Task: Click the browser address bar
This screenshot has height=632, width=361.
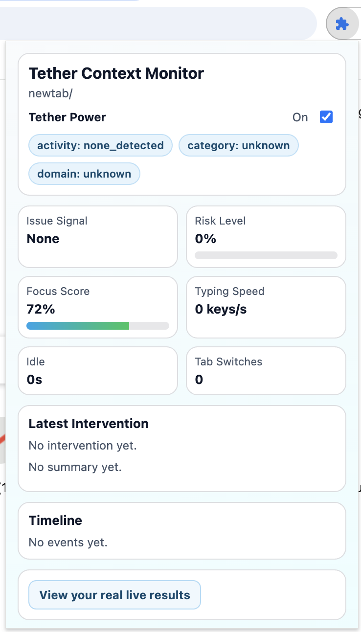Action: [x=157, y=23]
